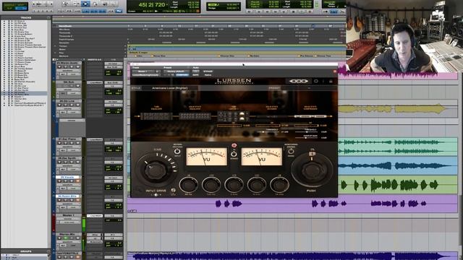463x260 pixels.
Task: Open the Solid State De-esser unit
Action: coord(272,116)
